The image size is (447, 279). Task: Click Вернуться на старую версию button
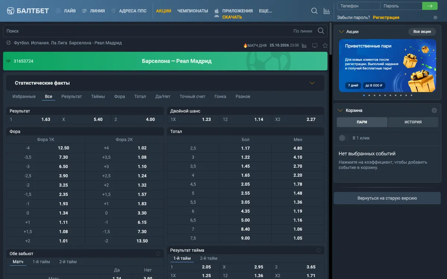pyautogui.click(x=387, y=198)
